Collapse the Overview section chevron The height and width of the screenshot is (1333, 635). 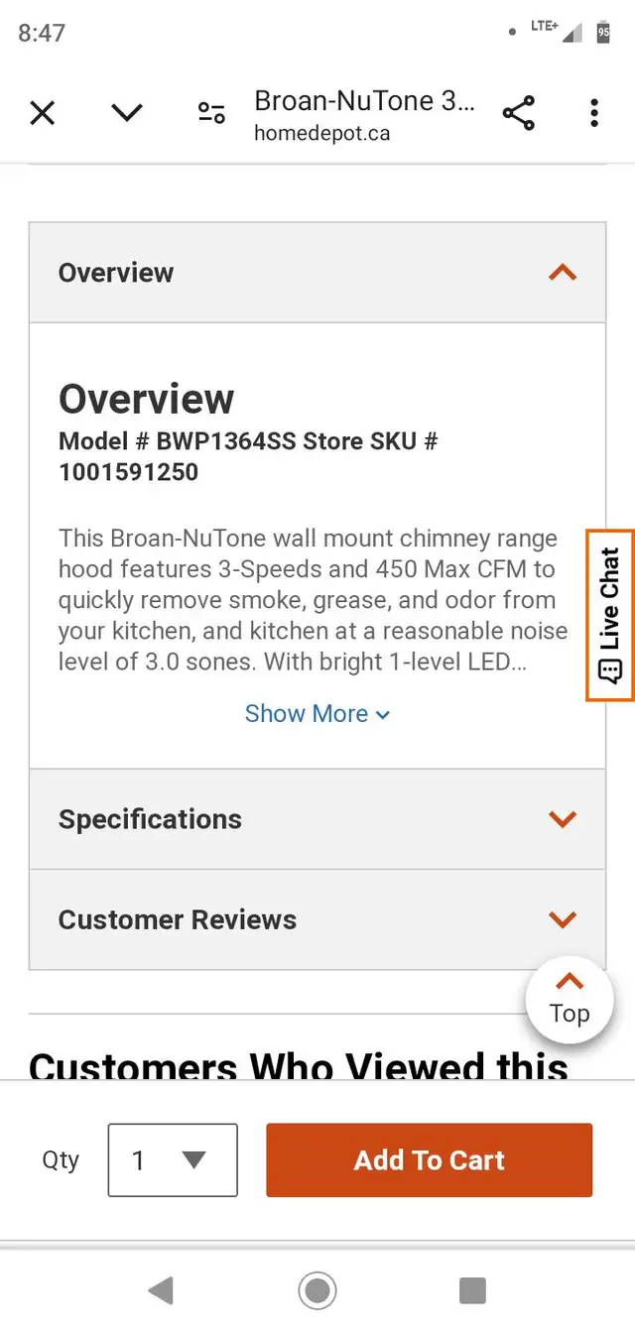click(x=563, y=273)
